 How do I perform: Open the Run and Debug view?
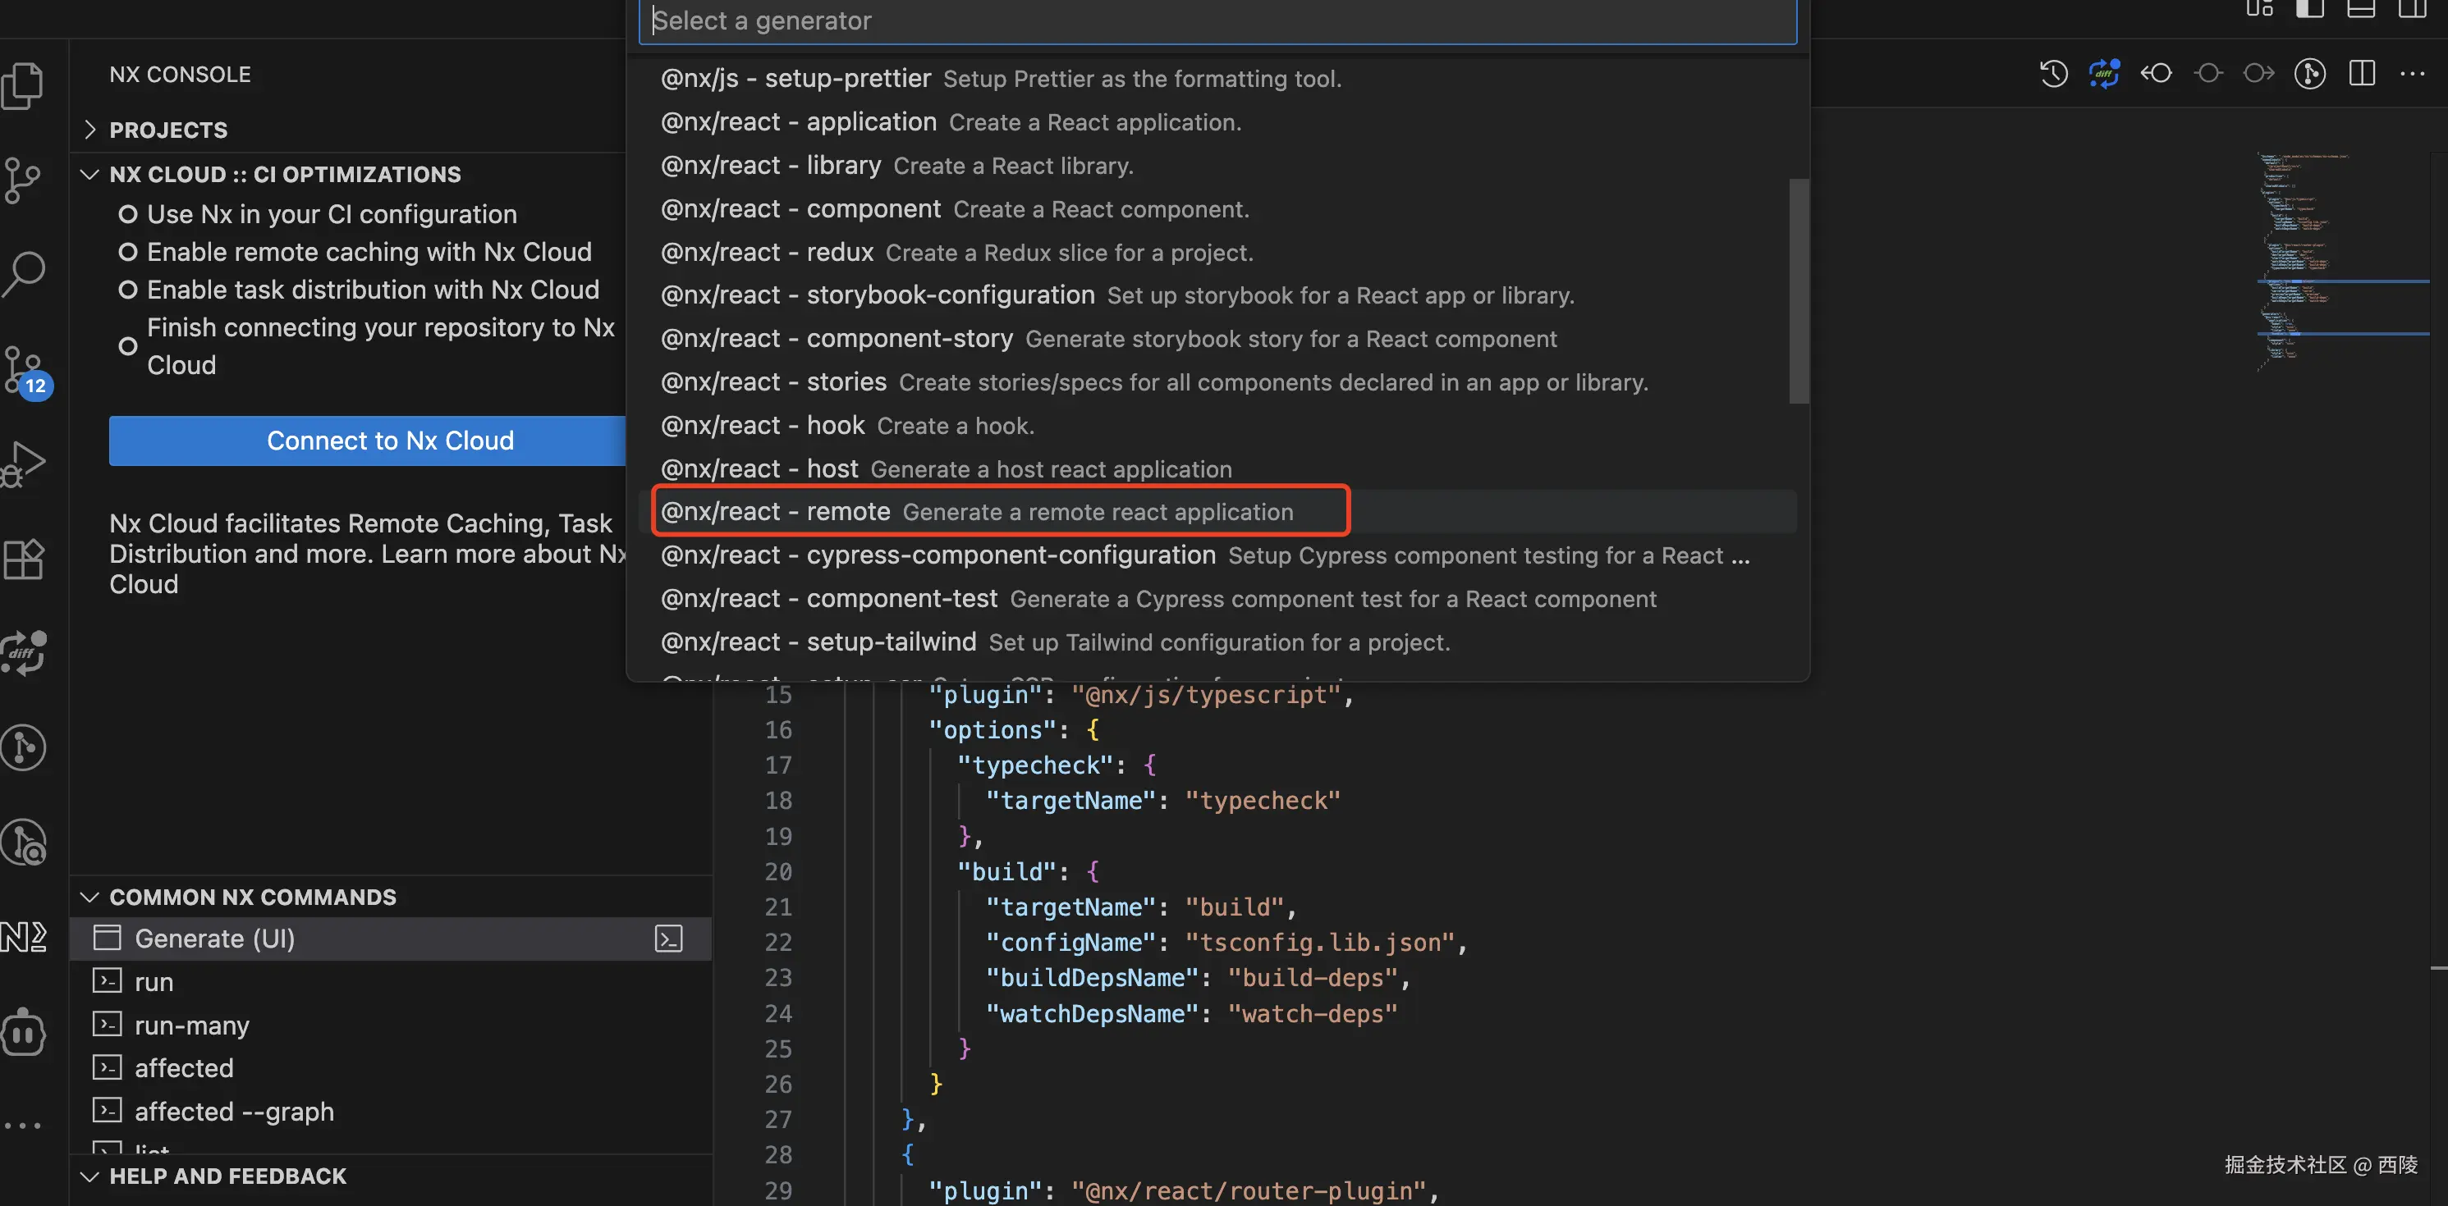point(23,464)
